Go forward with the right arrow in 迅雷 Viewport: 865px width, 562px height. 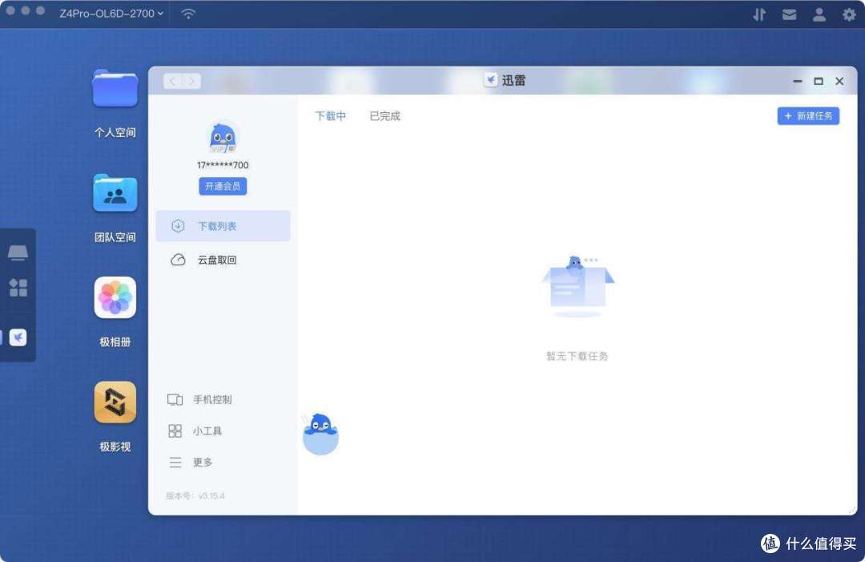pos(191,81)
